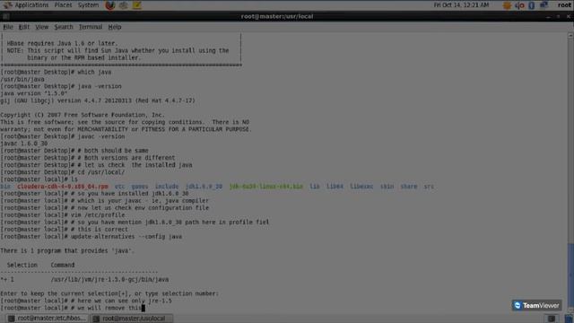Click the 'include' directory in ls output
Image resolution: width=574 pixels, height=323 pixels.
click(167, 187)
